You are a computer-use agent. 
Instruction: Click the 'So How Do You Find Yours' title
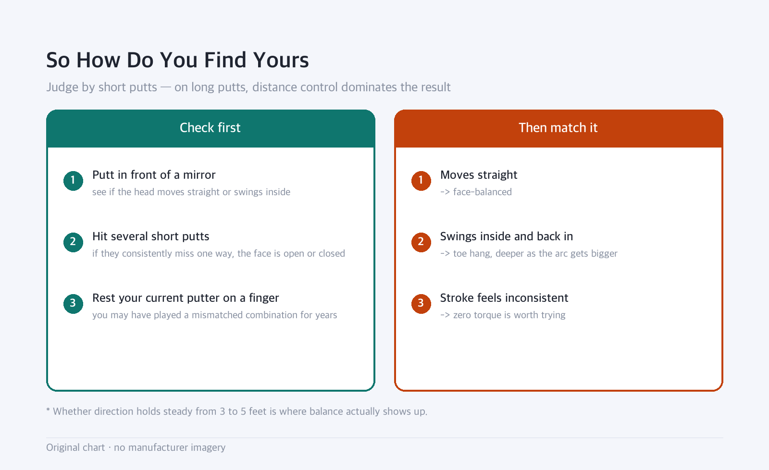click(177, 60)
